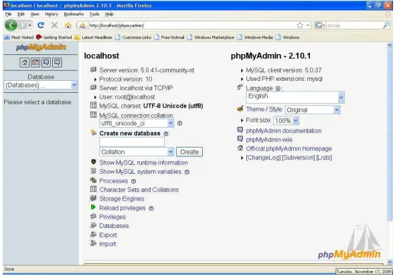Click the Google search input box
Screen dimensions: 399x278
(x=353, y=25)
